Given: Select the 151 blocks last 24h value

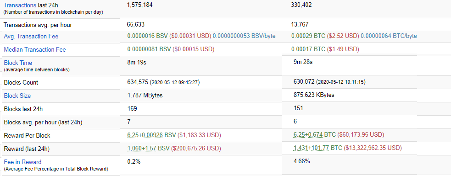Looking at the screenshot, I should click(x=298, y=108).
